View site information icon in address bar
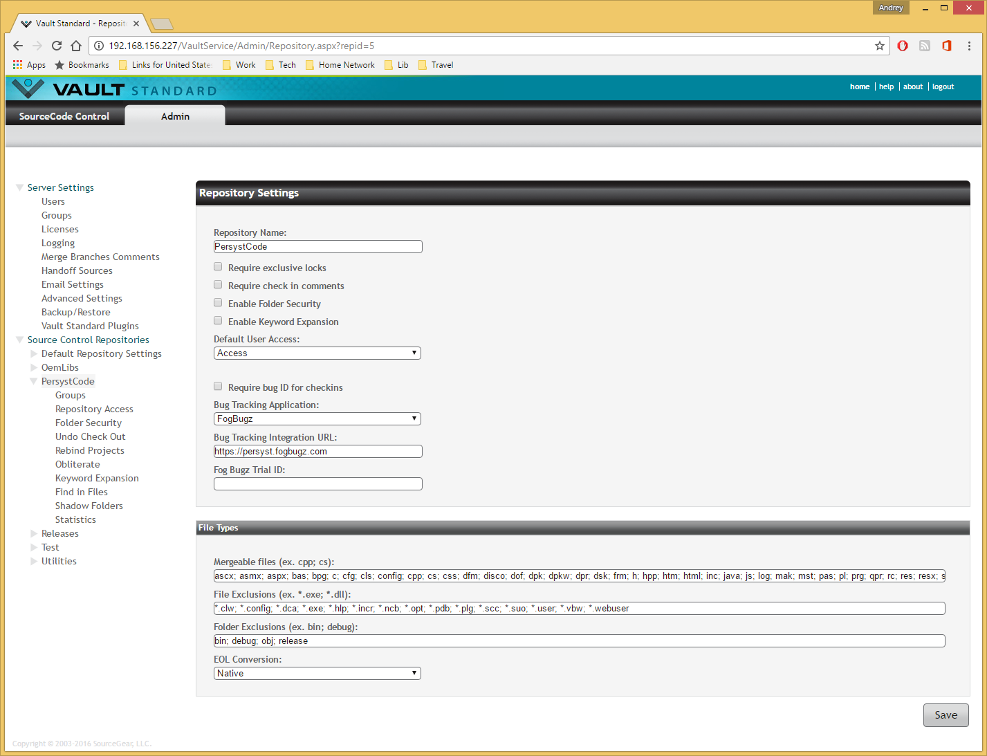987x756 pixels. click(x=99, y=46)
